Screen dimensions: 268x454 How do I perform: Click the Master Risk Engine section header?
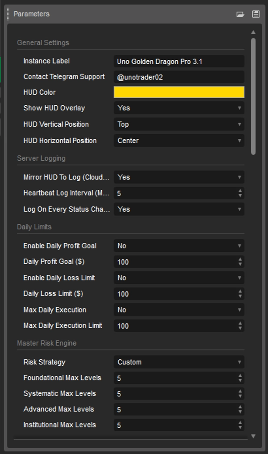pos(46,343)
